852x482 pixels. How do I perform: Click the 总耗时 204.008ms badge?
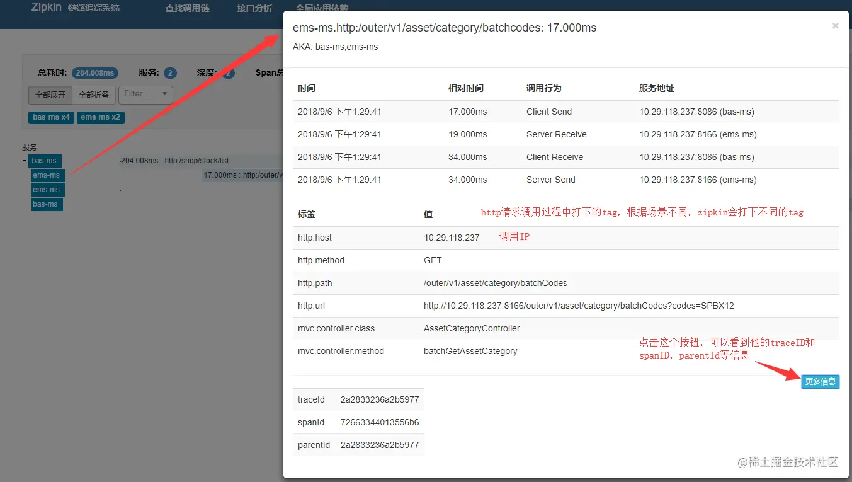point(95,73)
